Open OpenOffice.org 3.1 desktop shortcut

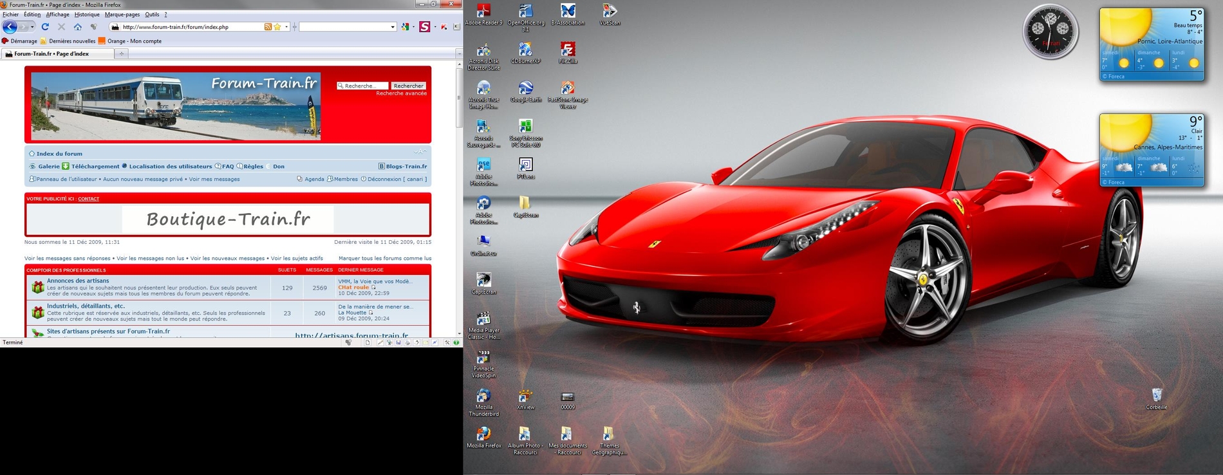tap(526, 17)
